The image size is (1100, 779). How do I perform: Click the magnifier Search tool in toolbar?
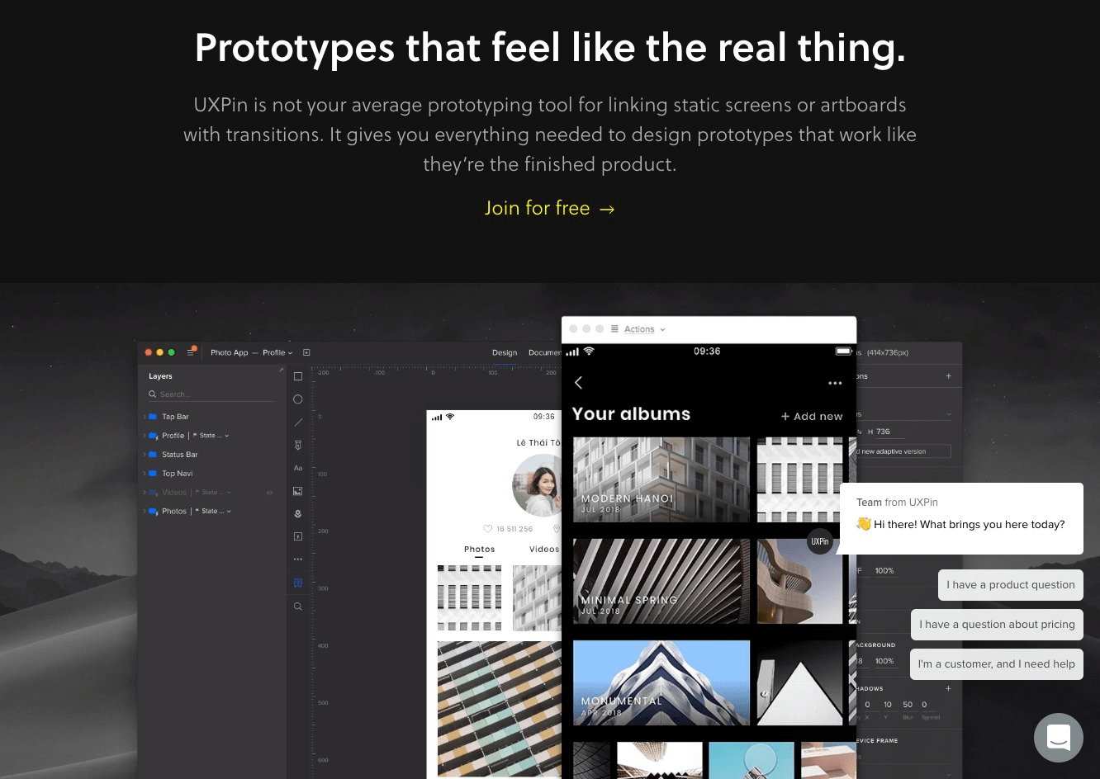point(298,607)
